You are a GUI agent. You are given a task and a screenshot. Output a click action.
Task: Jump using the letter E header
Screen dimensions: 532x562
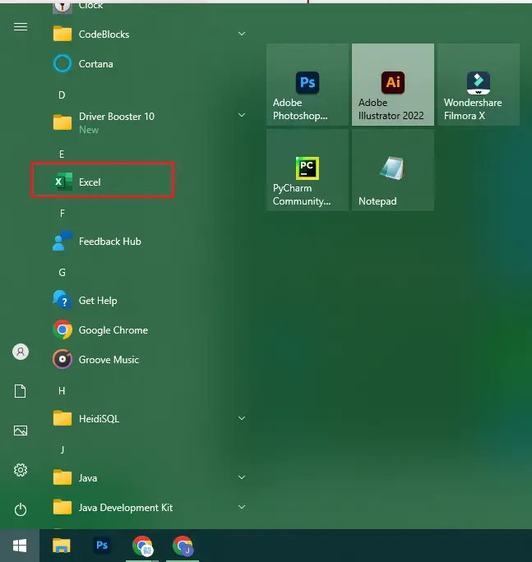coord(62,154)
